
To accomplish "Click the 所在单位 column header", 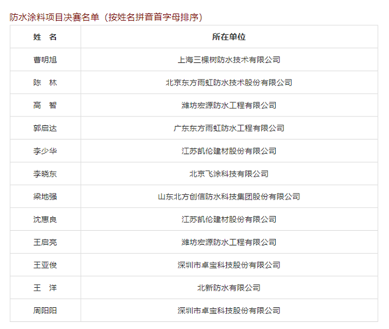I will 229,37.
